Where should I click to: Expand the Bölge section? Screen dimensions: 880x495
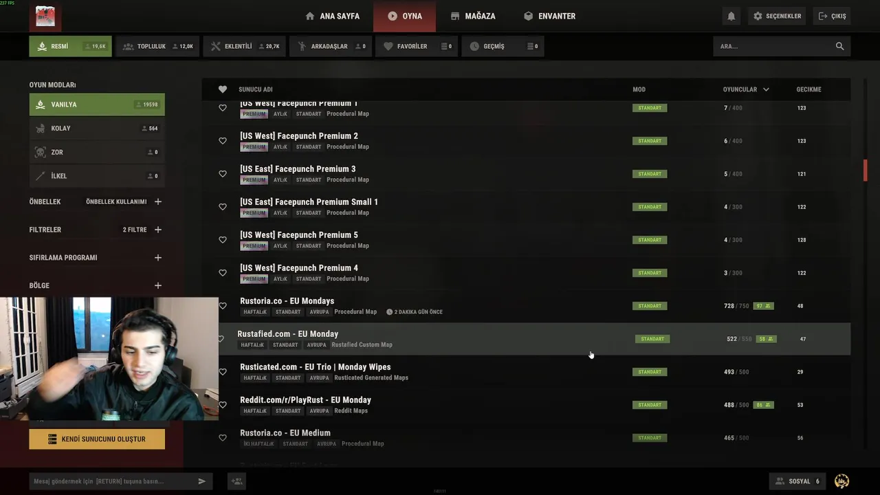[158, 285]
